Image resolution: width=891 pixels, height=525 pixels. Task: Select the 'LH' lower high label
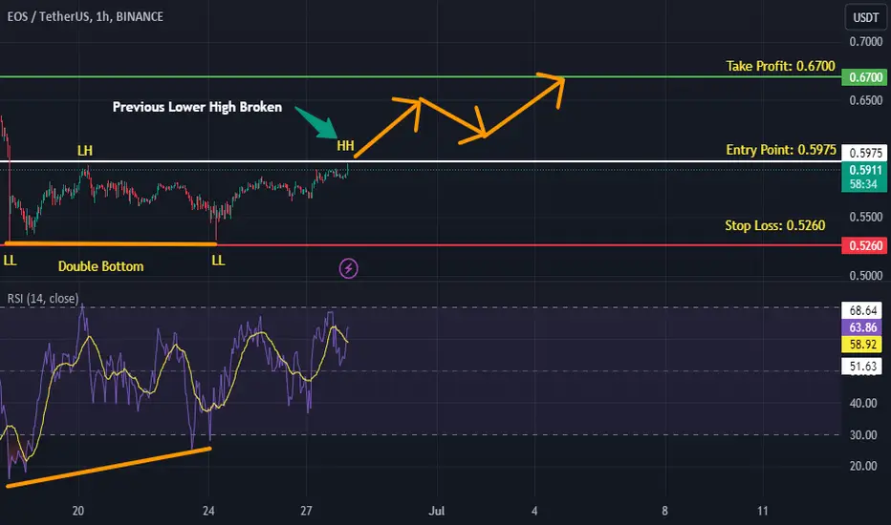[85, 151]
